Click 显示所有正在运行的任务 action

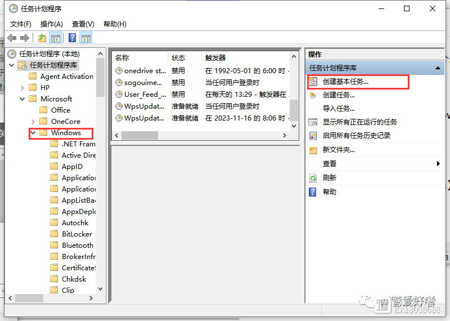[x=359, y=122]
